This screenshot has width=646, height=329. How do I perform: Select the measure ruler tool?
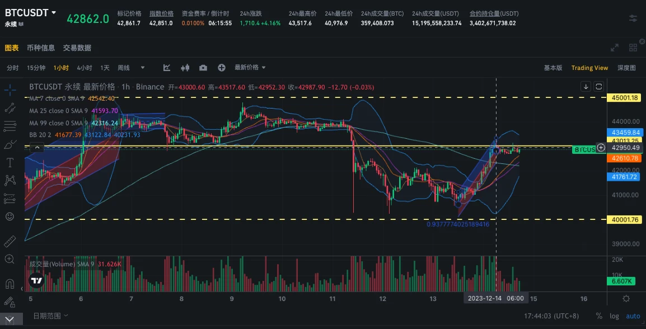tap(9, 241)
